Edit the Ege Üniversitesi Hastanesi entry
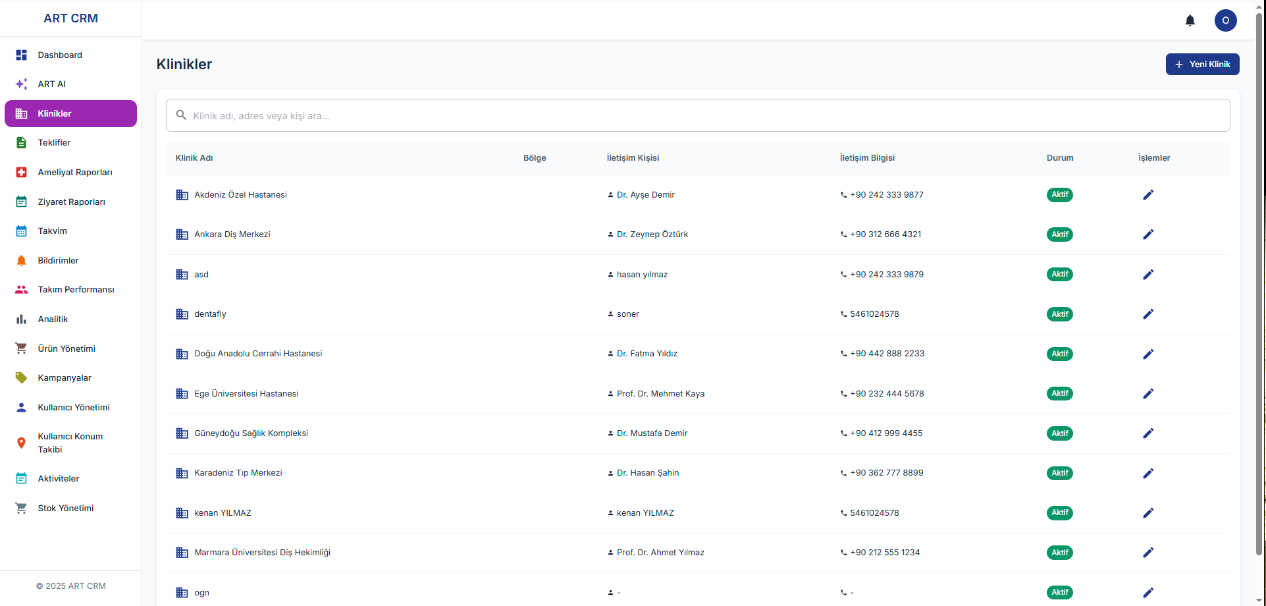Screen dimensions: 1266x606 point(1147,394)
